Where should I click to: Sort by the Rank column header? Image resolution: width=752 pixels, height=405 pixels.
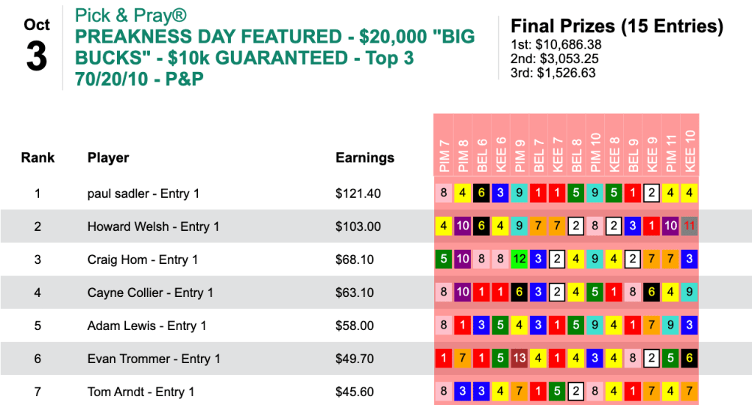[x=38, y=157]
